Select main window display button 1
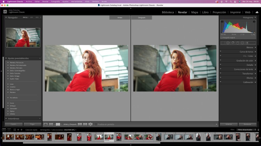The height and width of the screenshot is (146, 261). [4, 130]
